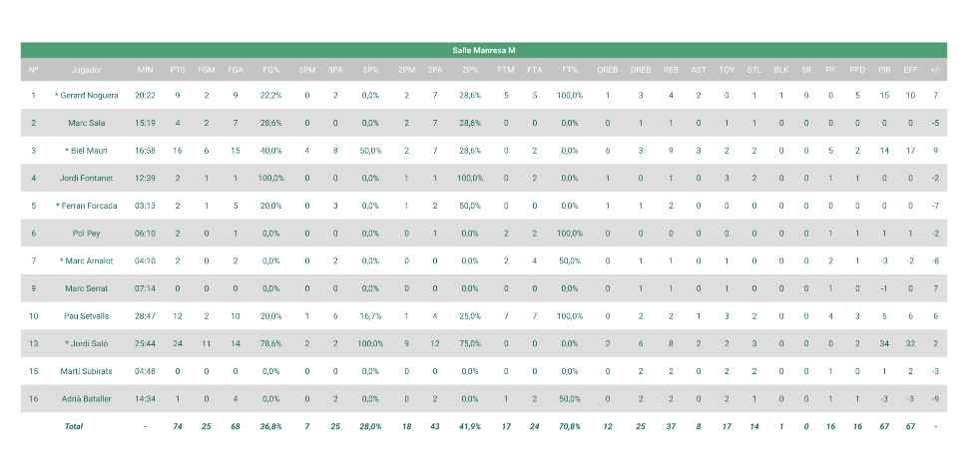The width and height of the screenshot is (975, 472).
Task: Sort by the MIN column header
Action: 146,70
